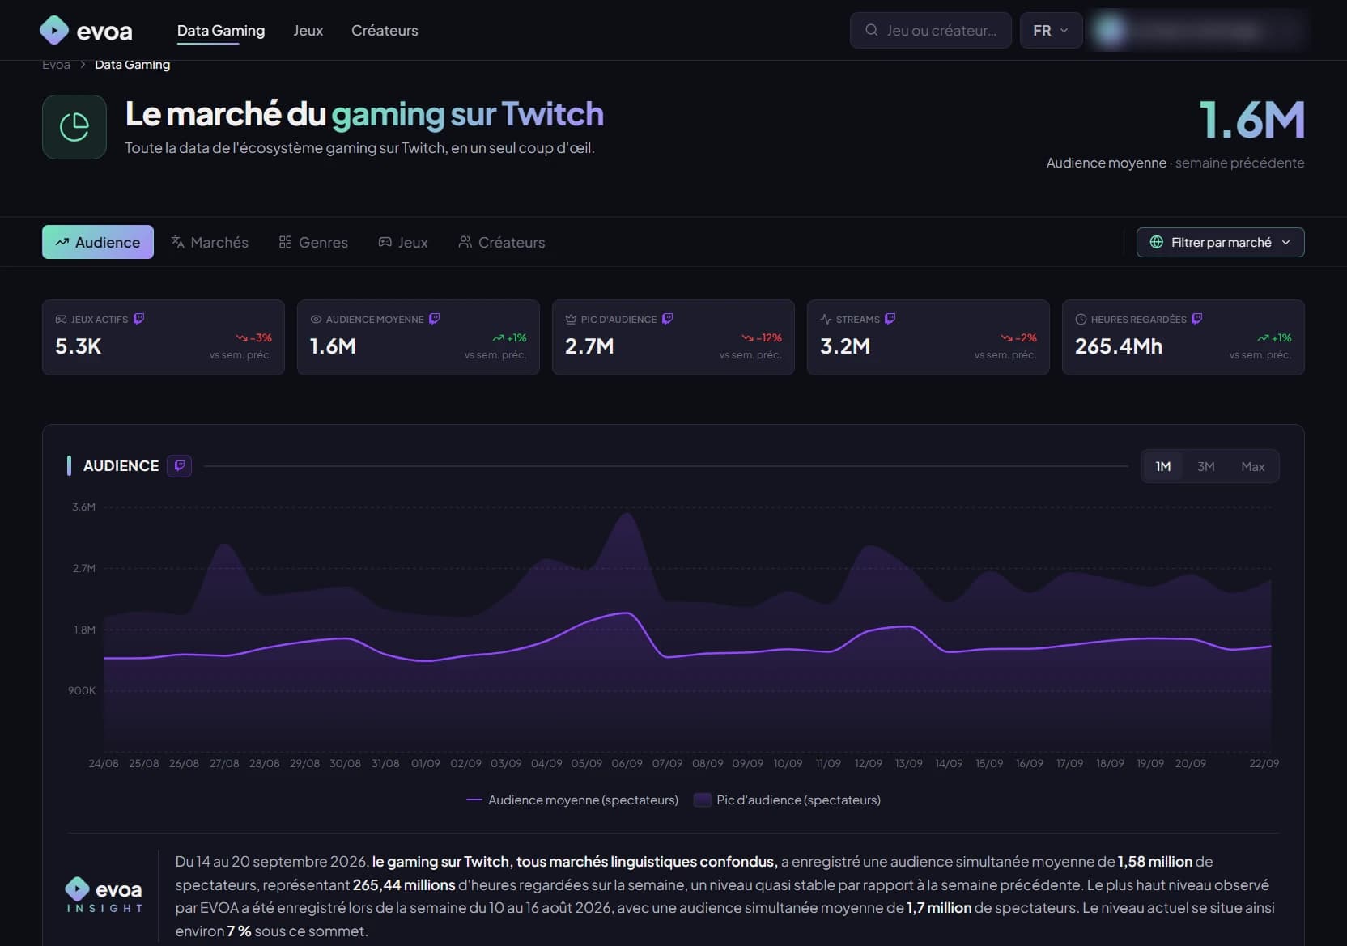1347x946 pixels.
Task: Click the evoa Insight logo
Action: point(104,895)
